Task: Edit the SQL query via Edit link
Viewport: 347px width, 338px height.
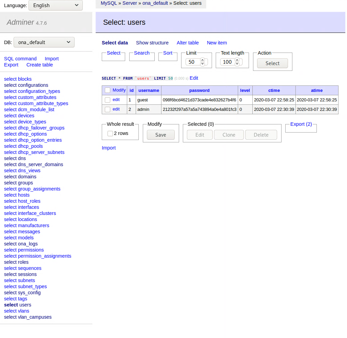Action: [x=194, y=78]
